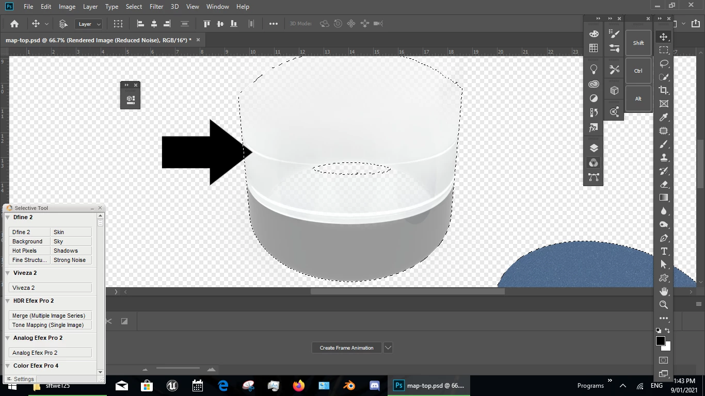Toggle Show Transform Controls box
This screenshot has height=396, width=705.
118,24
